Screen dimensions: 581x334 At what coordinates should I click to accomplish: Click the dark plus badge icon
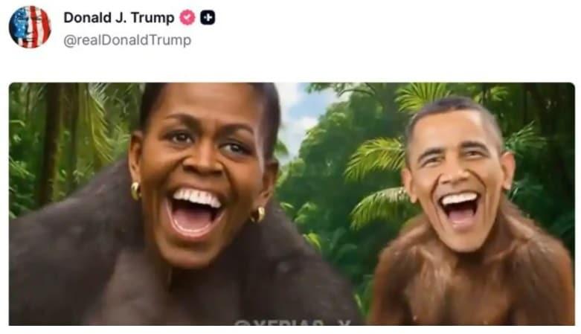click(208, 17)
